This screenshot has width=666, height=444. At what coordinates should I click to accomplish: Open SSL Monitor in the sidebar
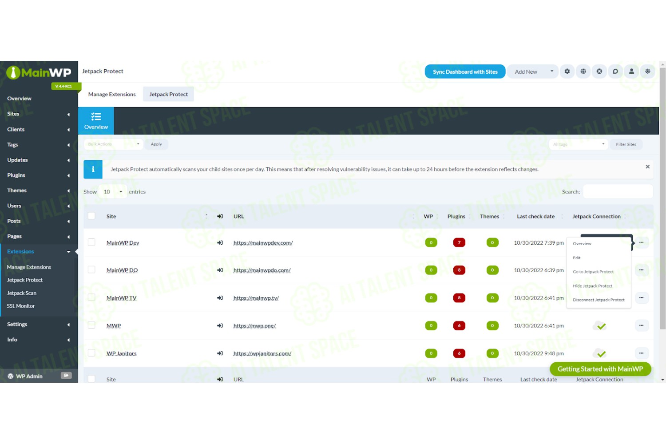coord(21,306)
